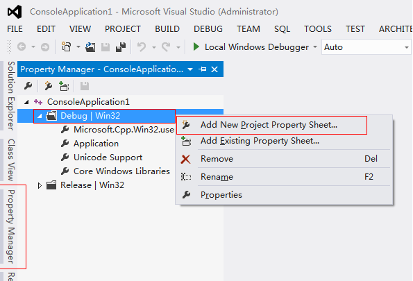Open the Class View side tab
Viewport: 413px width, 281px height.
click(x=11, y=160)
